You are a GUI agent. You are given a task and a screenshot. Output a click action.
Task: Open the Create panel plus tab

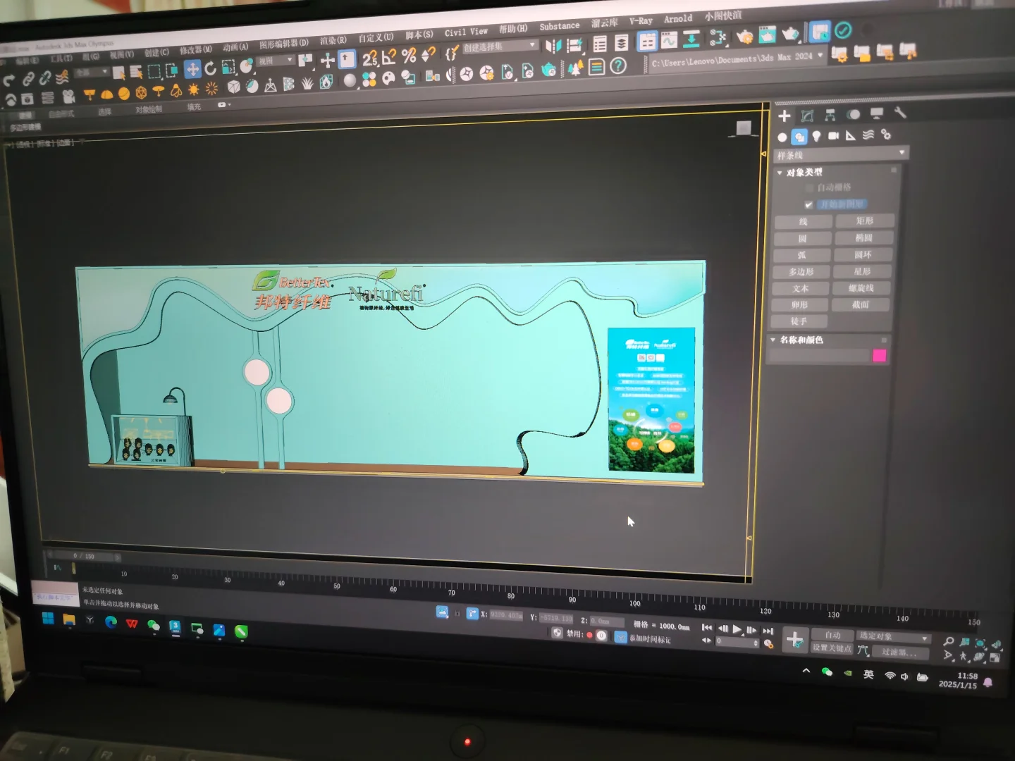tap(785, 116)
